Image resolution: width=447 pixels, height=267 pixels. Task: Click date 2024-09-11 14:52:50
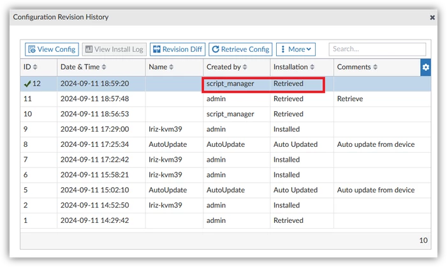point(94,205)
